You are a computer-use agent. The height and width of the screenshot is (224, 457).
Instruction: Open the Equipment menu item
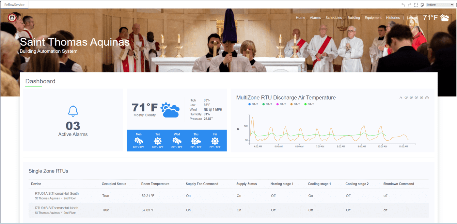pos(373,18)
